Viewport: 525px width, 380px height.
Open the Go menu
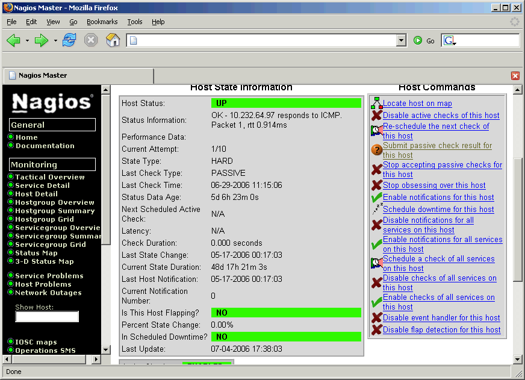(x=73, y=22)
